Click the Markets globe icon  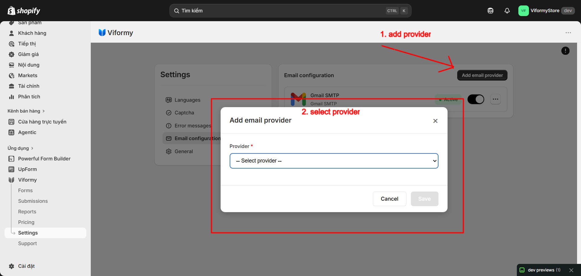(11, 76)
